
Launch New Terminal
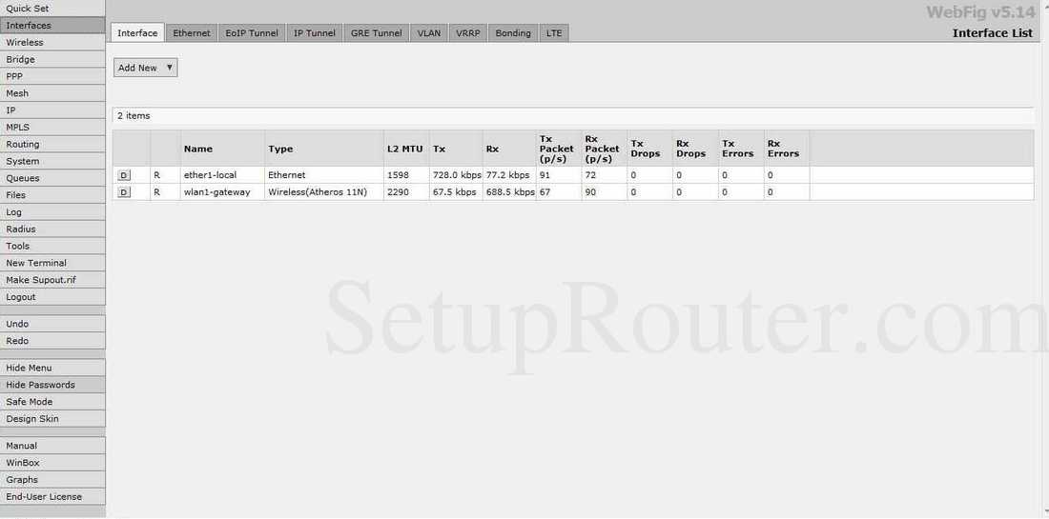(x=52, y=263)
